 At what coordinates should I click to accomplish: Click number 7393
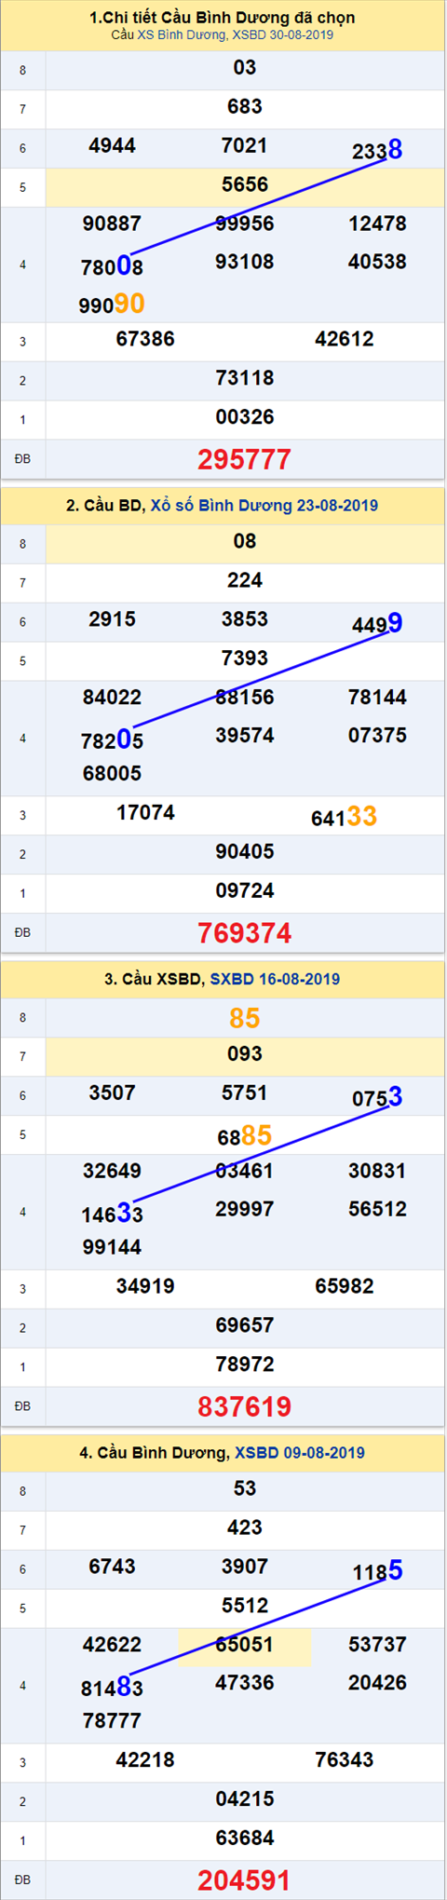[x=245, y=658]
